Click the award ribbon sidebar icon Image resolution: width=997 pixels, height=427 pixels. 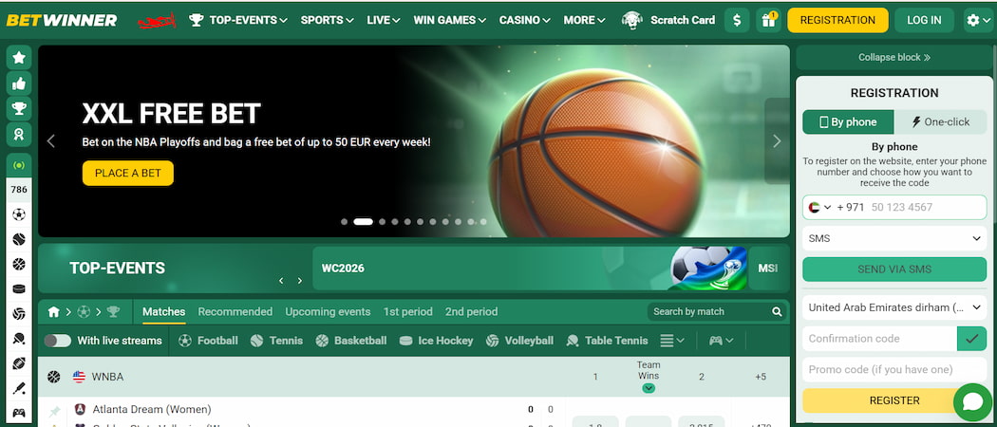(19, 134)
